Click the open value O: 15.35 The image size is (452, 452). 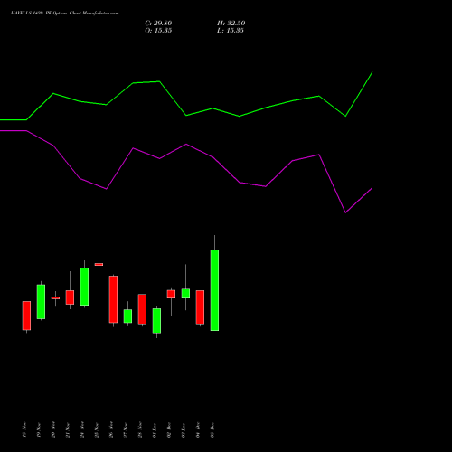coord(158,31)
